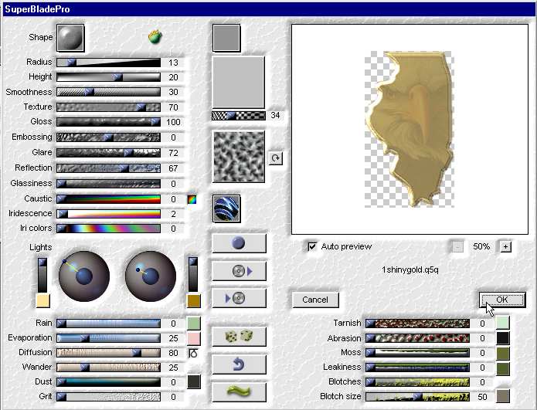The image size is (537, 410).
Task: Open the olive Moss color swatch
Action: (x=503, y=354)
